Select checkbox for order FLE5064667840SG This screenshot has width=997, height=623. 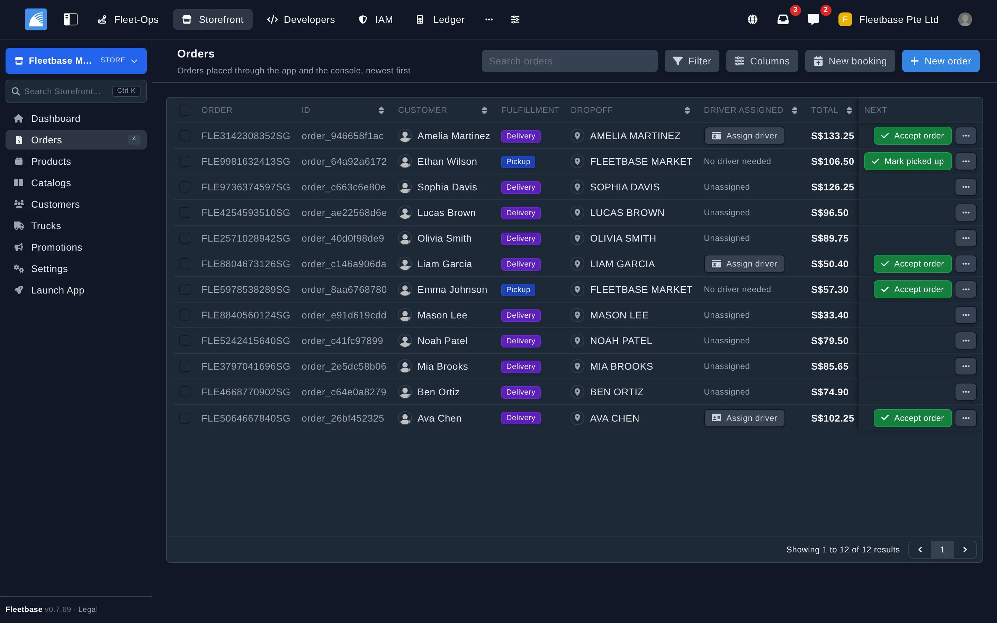pyautogui.click(x=185, y=418)
